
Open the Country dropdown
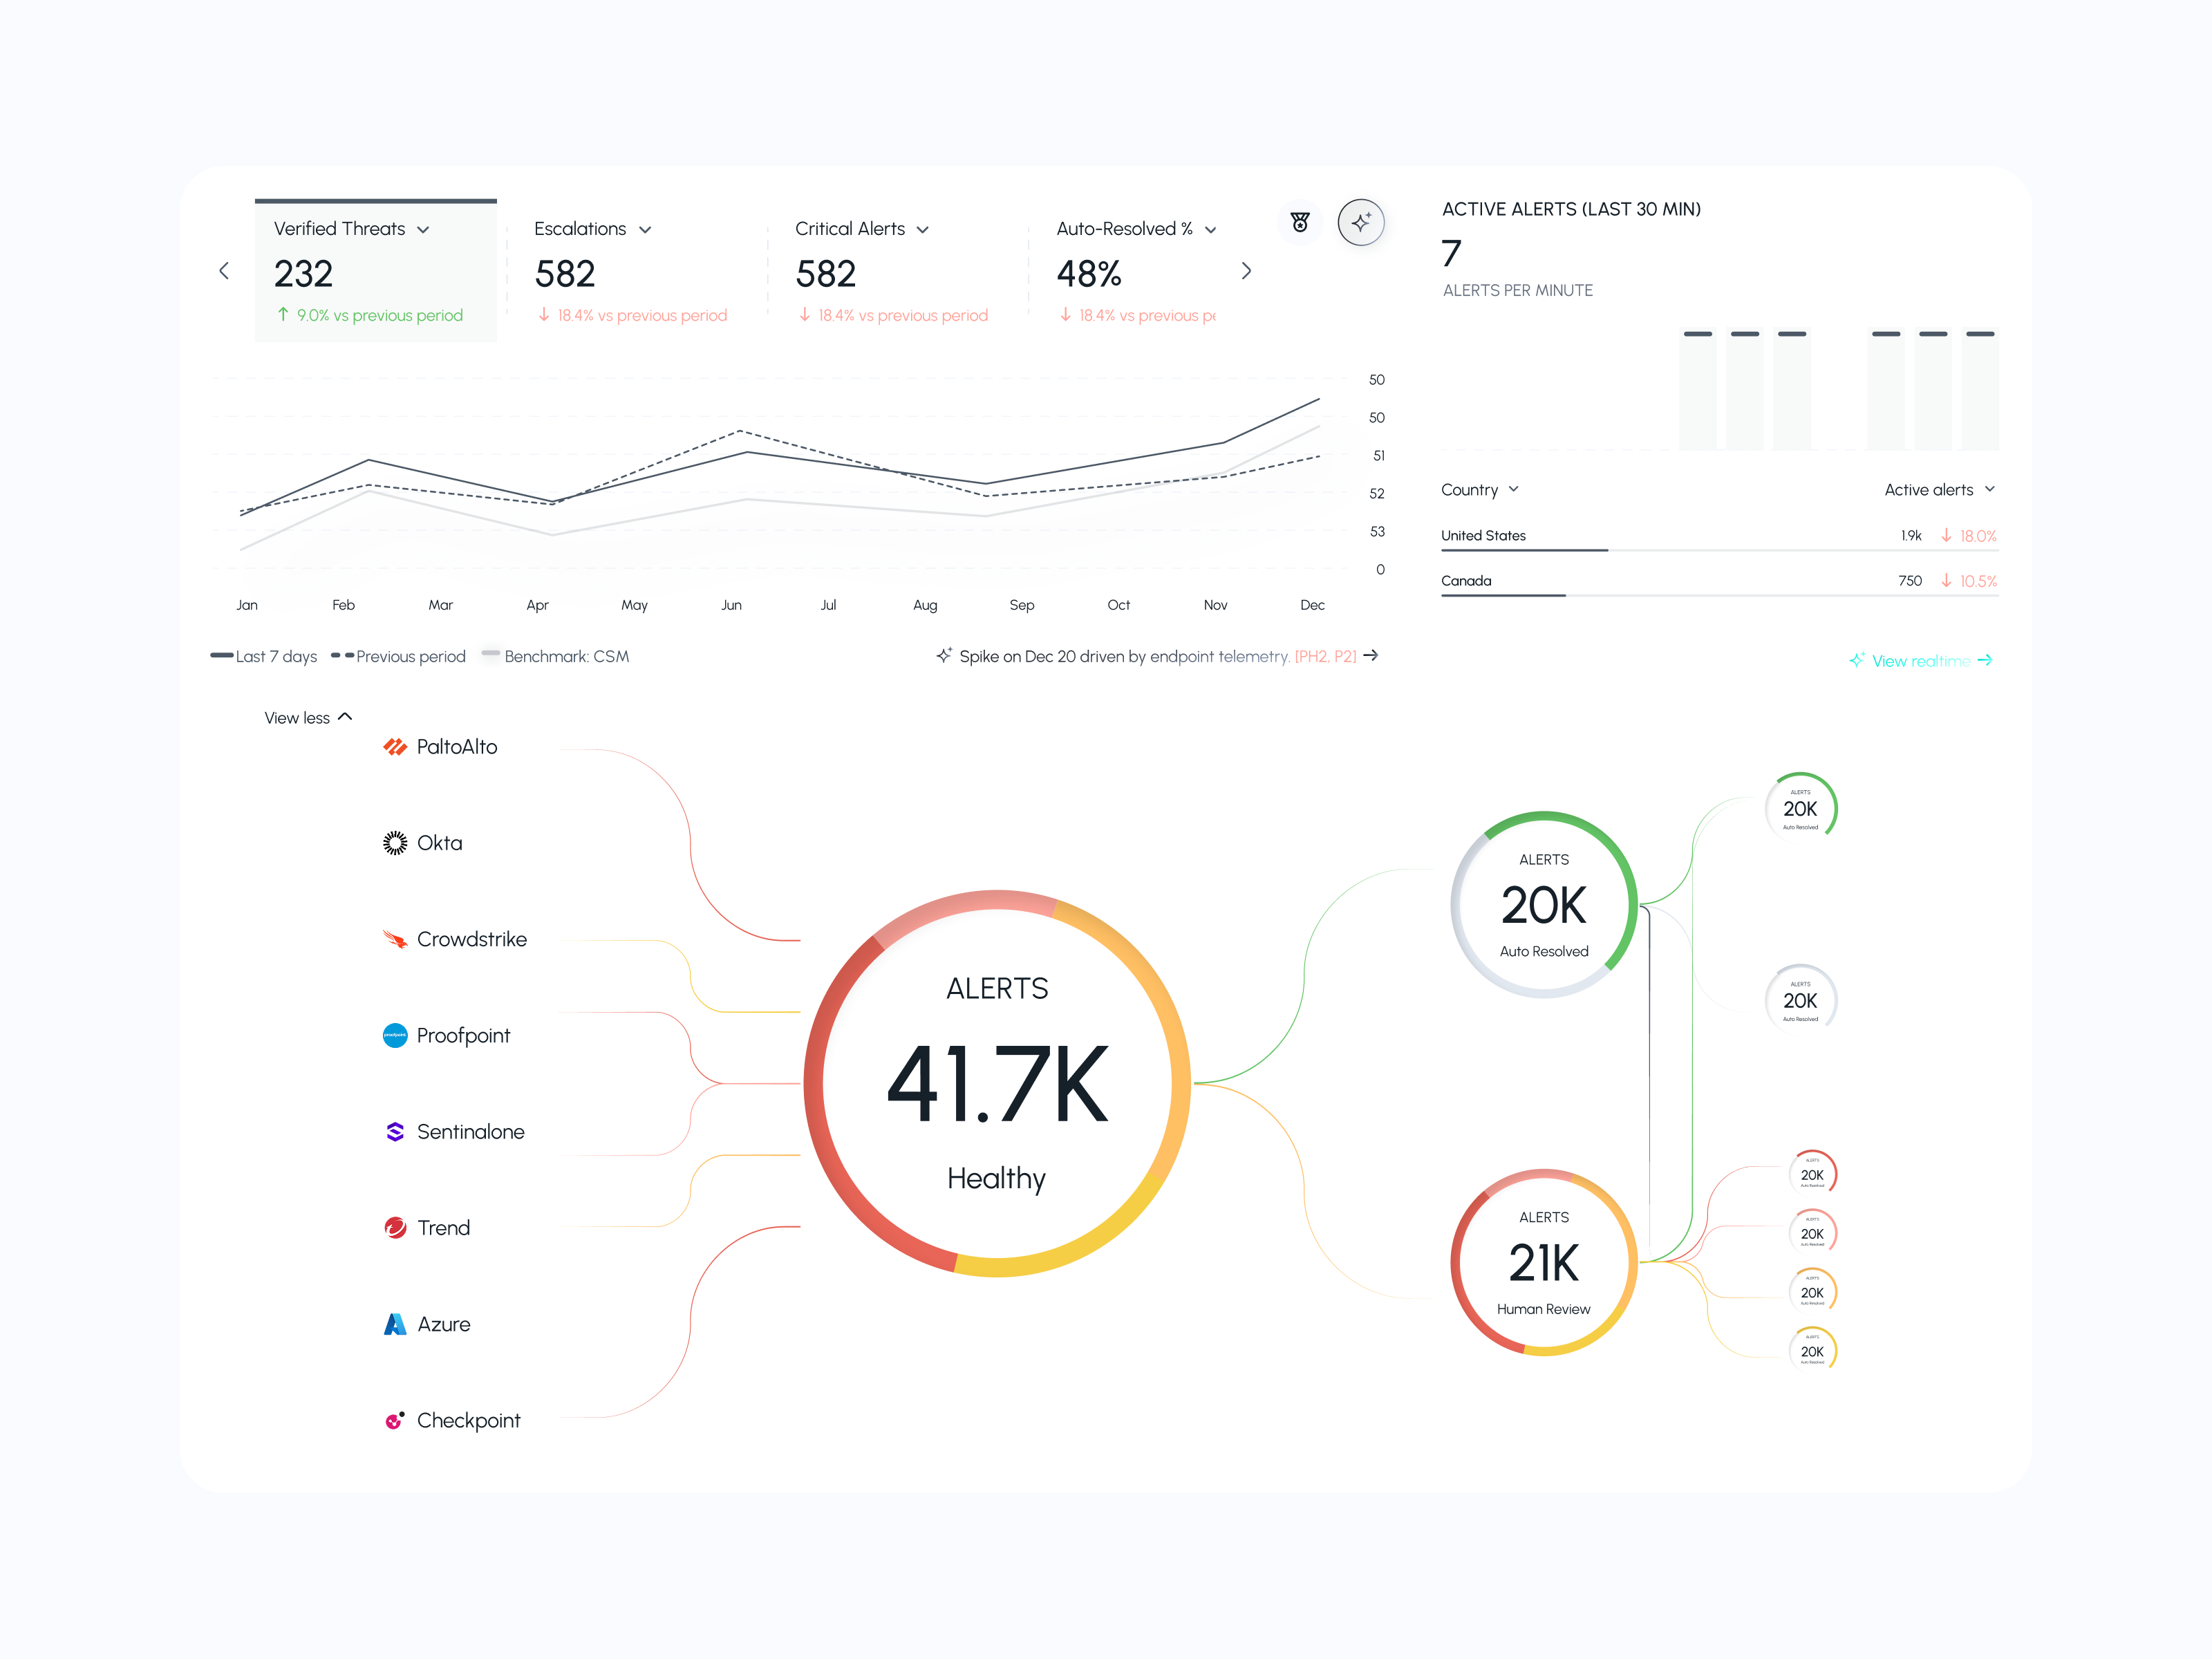(x=1479, y=489)
